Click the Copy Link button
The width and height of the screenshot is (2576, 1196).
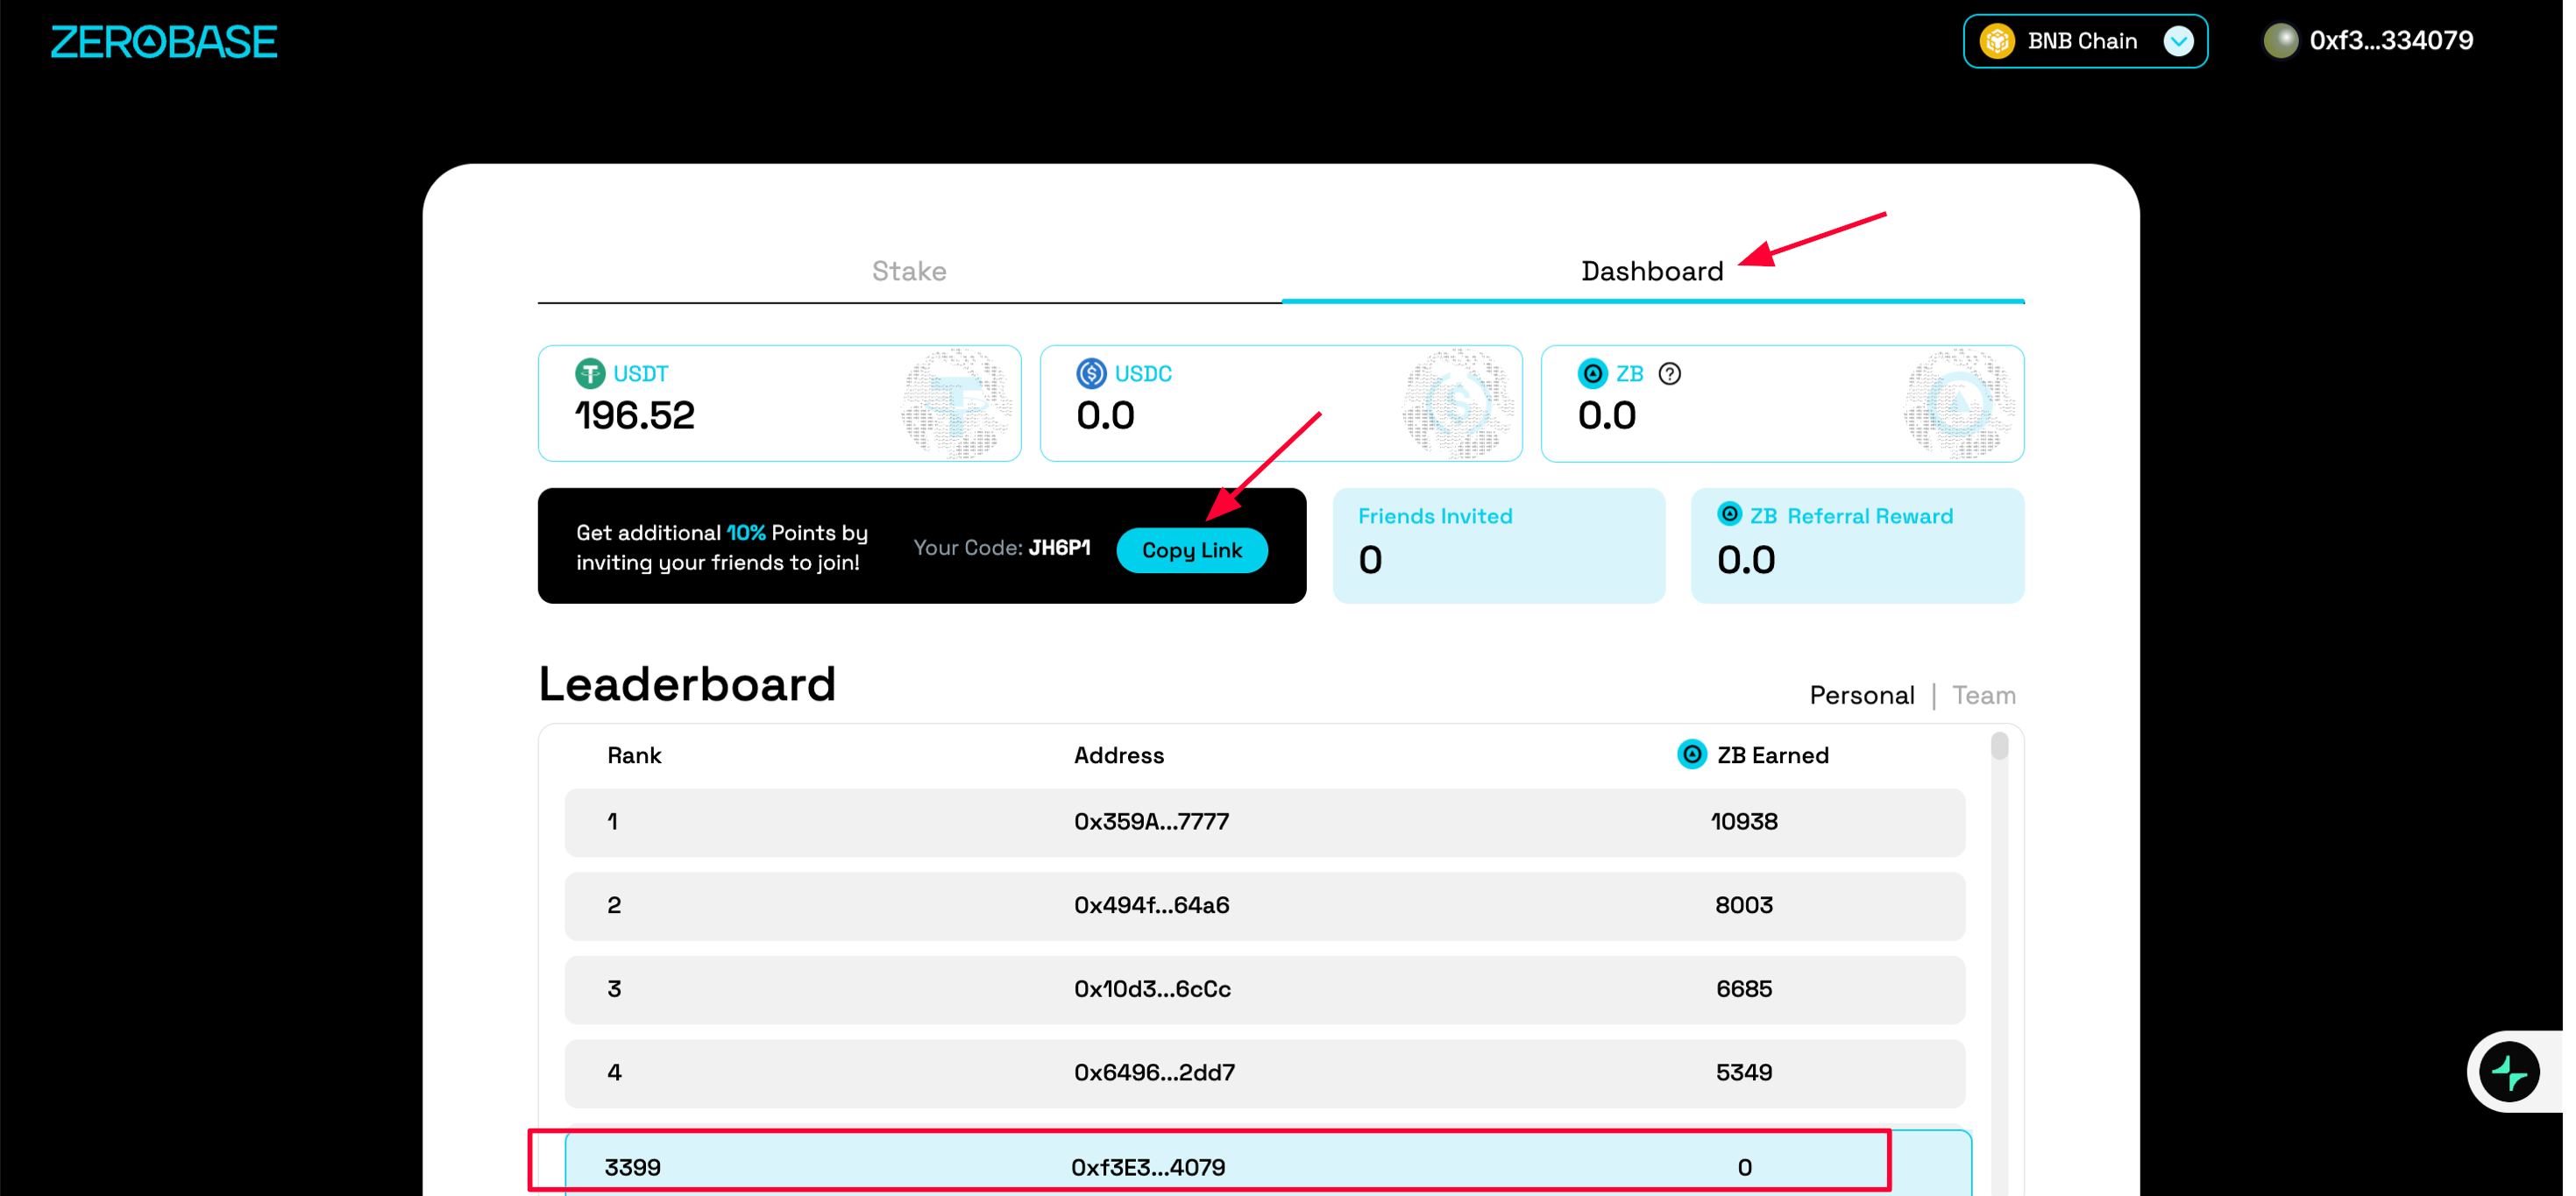coord(1192,550)
